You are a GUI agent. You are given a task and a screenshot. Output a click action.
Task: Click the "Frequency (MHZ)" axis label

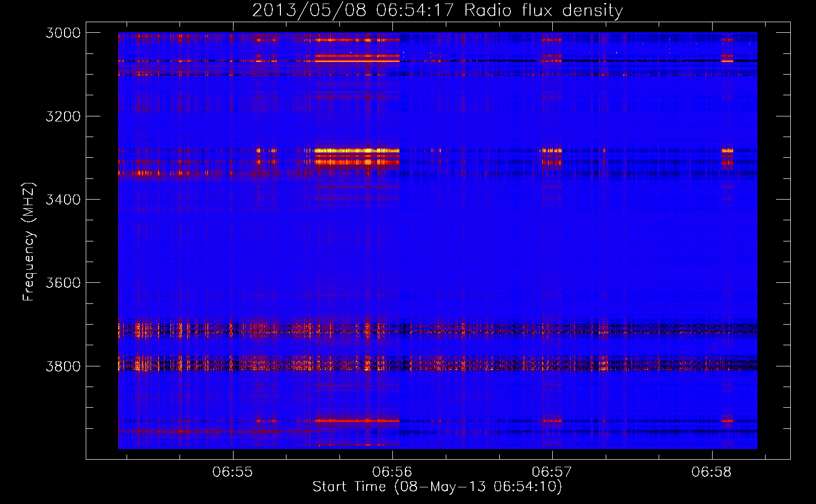[x=29, y=241]
